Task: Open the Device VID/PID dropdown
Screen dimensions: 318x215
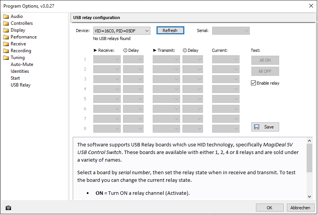Action: pyautogui.click(x=121, y=30)
